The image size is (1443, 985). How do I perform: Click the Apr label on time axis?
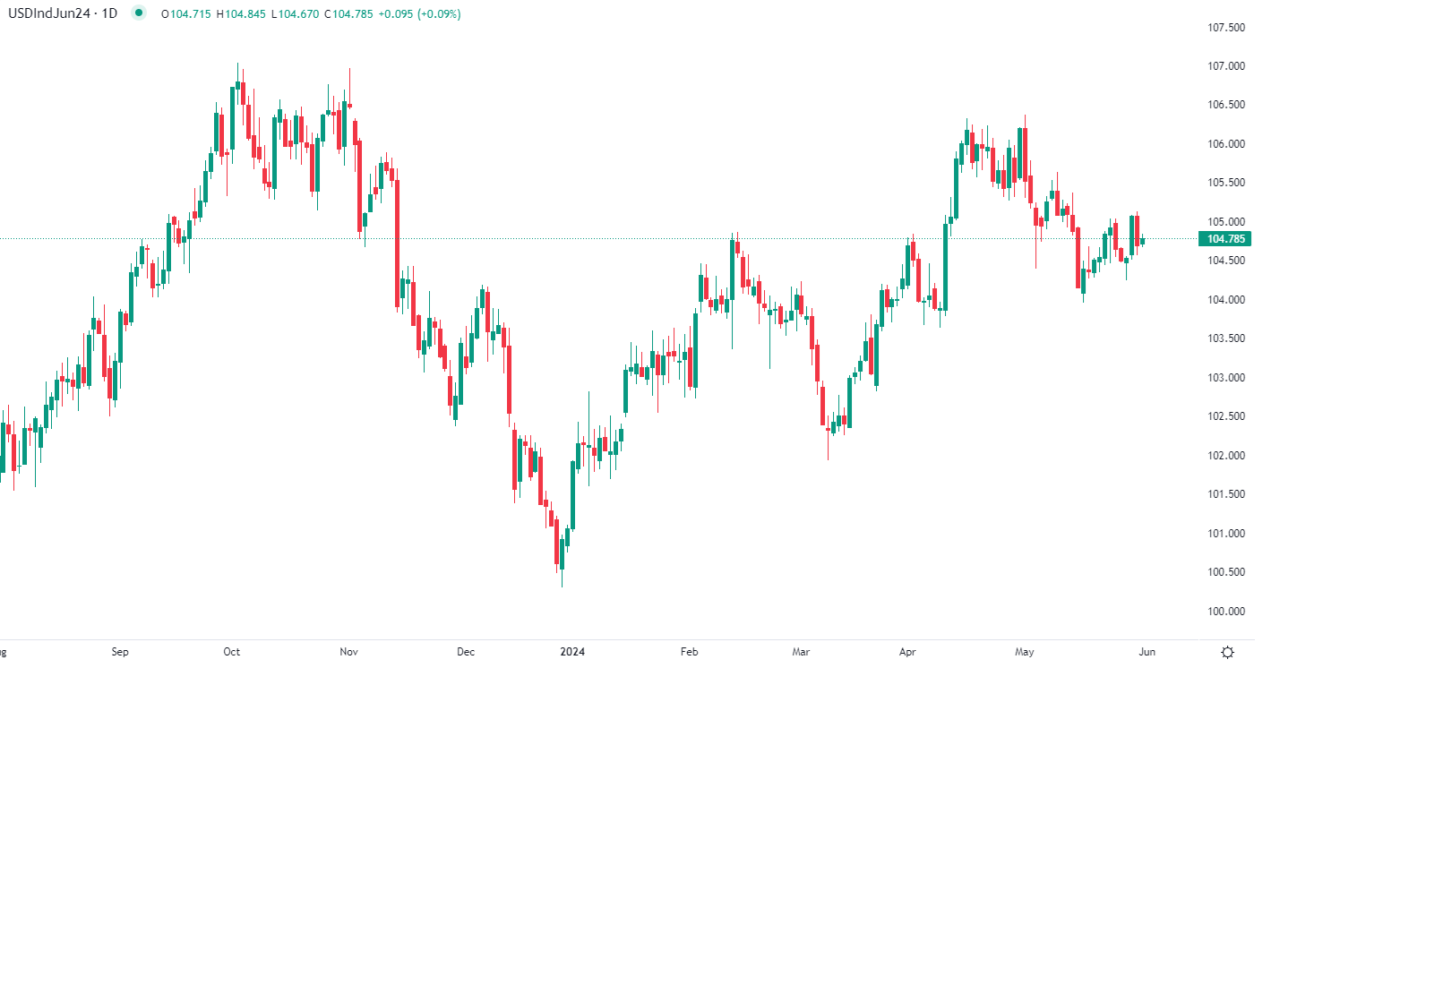coord(907,652)
